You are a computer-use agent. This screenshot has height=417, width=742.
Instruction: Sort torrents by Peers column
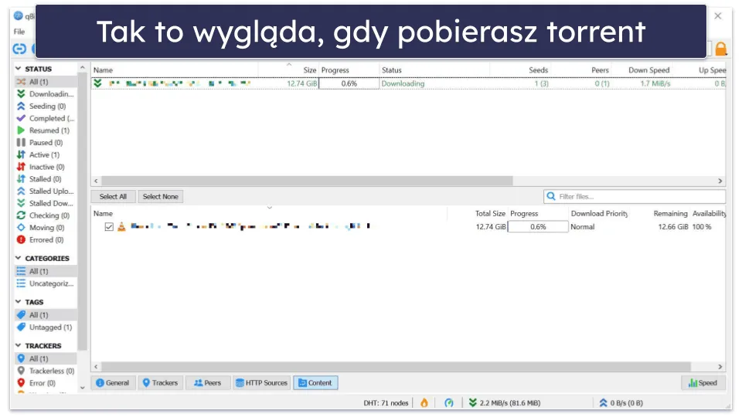click(x=600, y=70)
